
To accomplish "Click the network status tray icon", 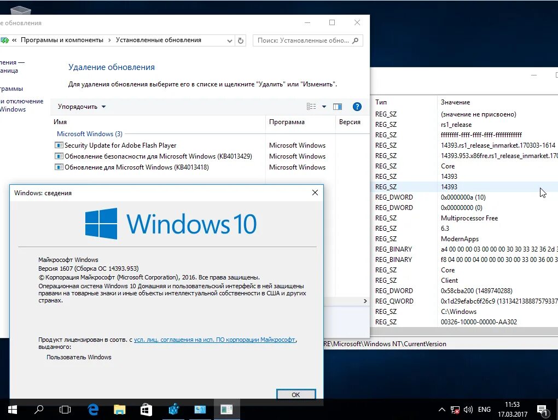I will (x=455, y=410).
